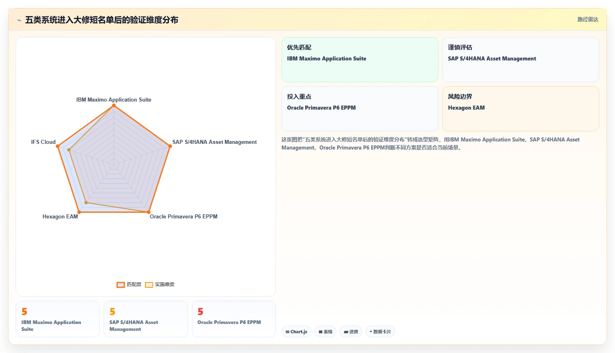Open the 优先匹配 card
615x353 pixels.
click(x=360, y=60)
